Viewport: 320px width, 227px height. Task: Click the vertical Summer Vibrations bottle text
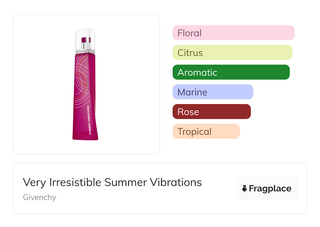90,120
